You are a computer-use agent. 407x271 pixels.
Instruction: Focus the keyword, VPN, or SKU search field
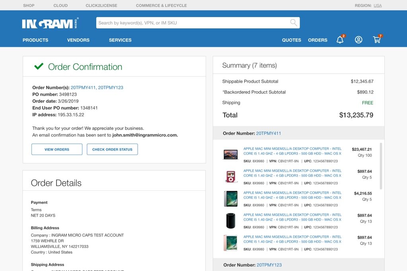[x=198, y=23]
